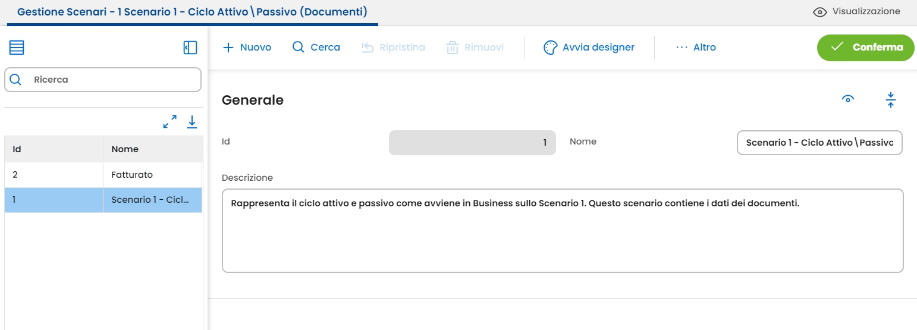Toggle the Generale section visibility eye
The image size is (917, 330).
point(848,99)
